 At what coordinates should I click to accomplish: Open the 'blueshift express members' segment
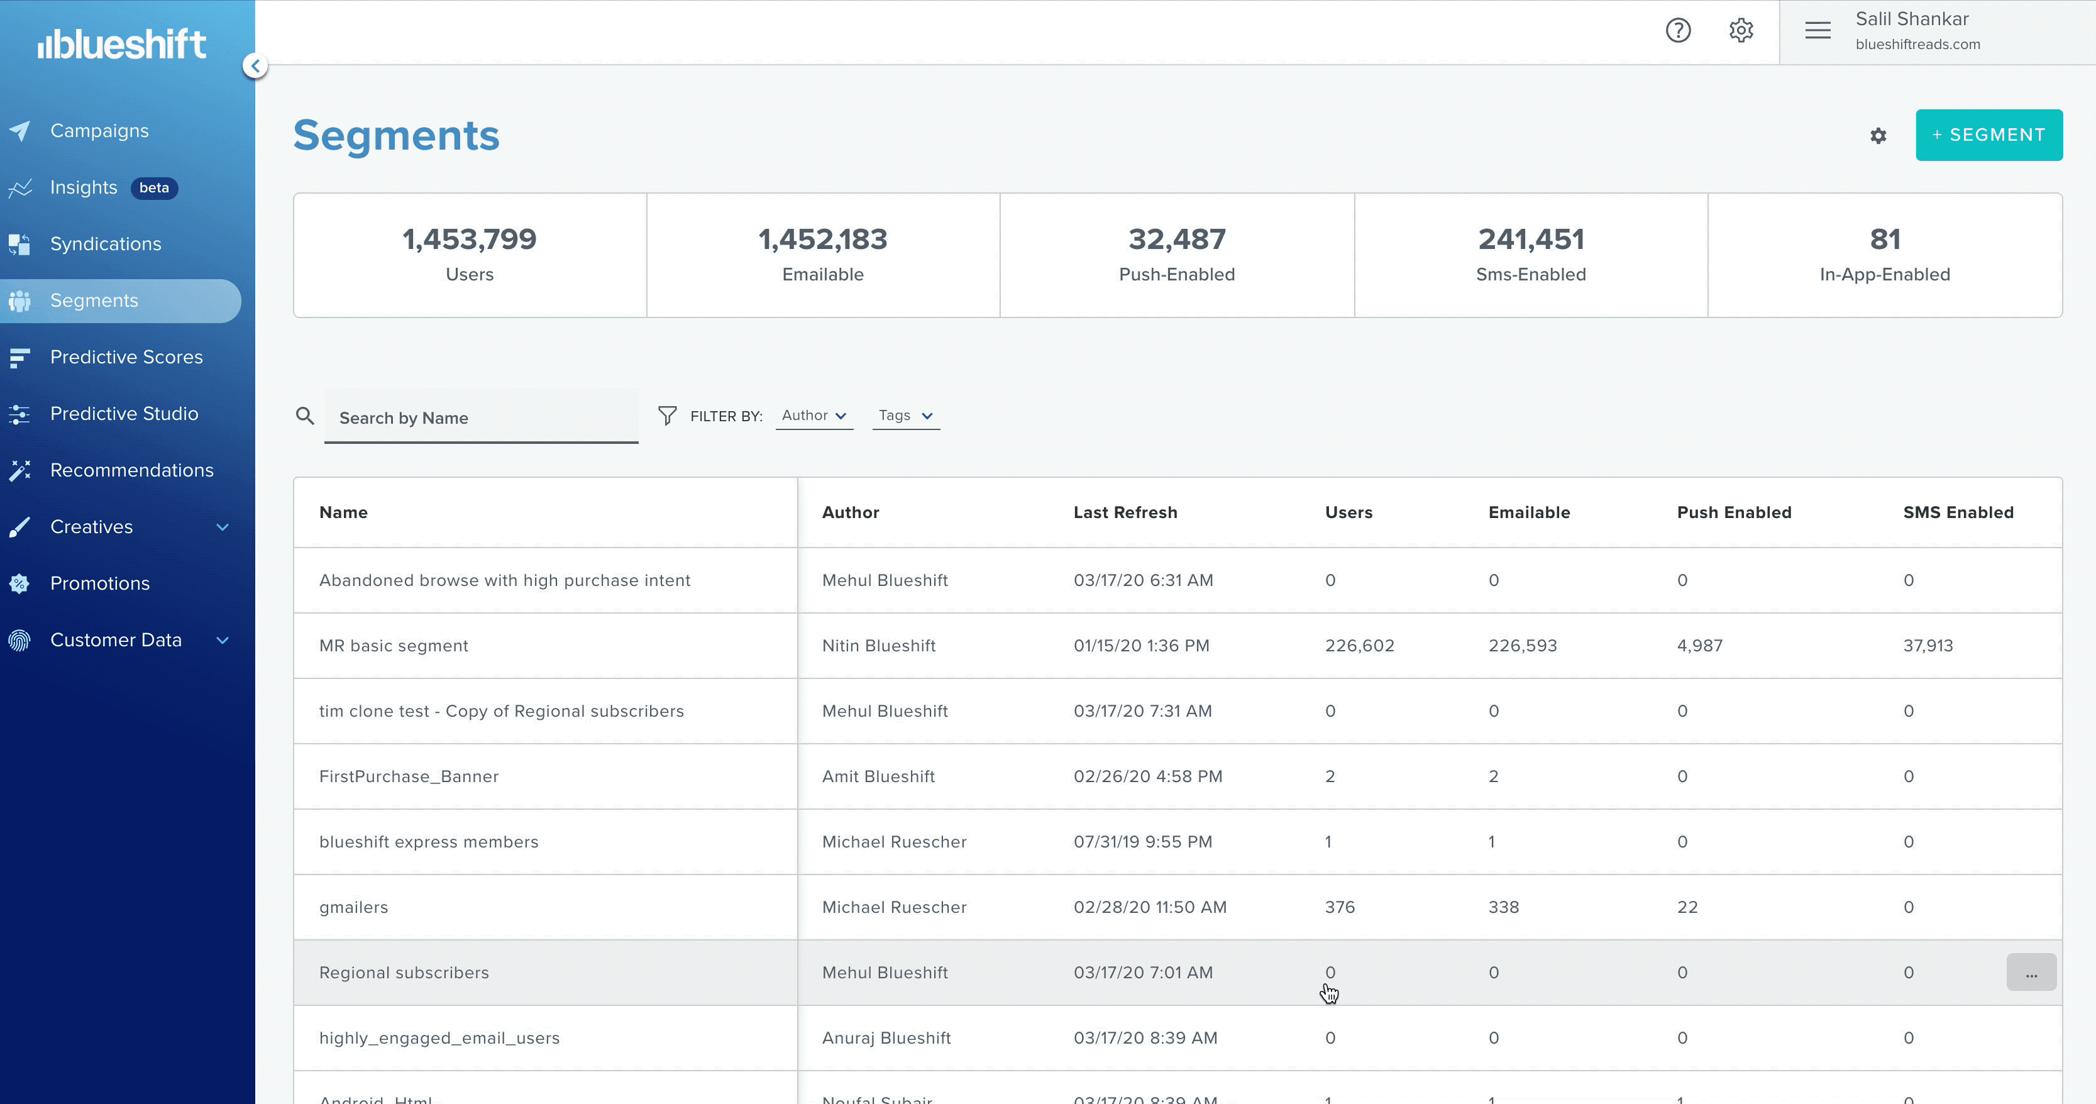429,842
